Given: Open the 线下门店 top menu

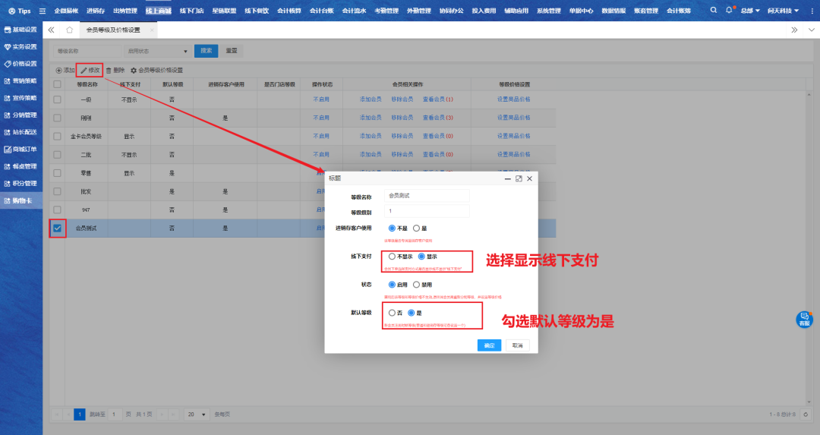Looking at the screenshot, I should (191, 11).
